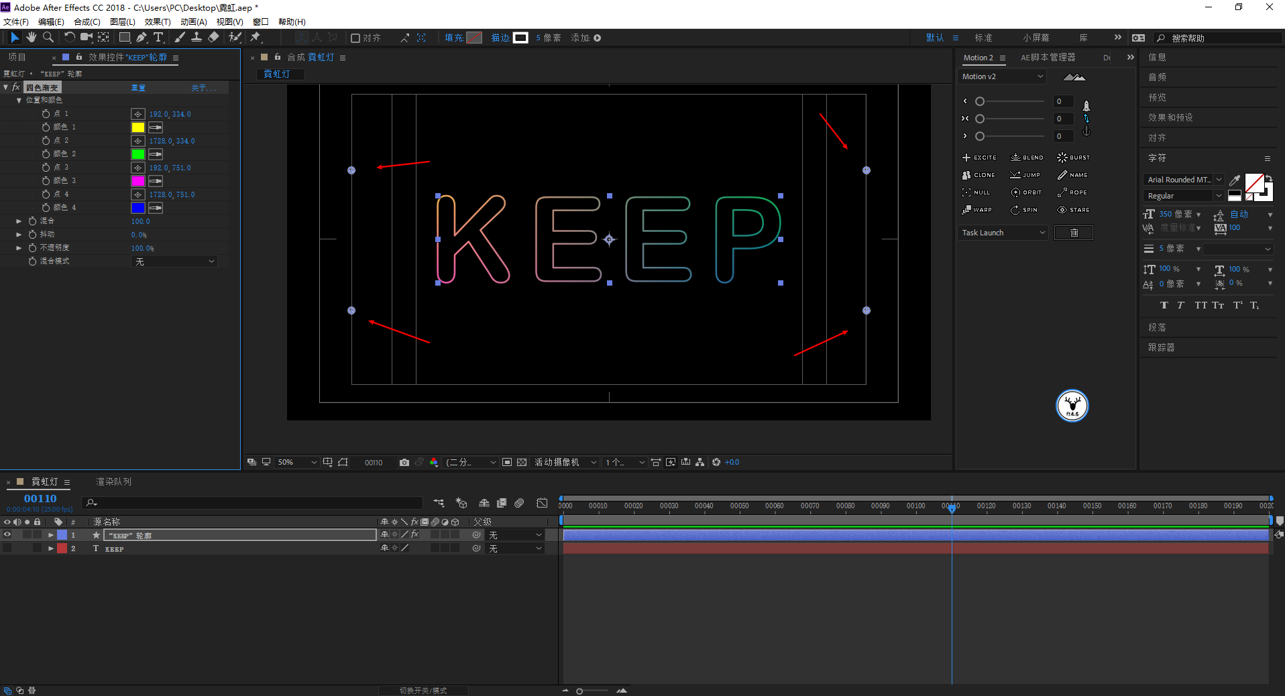The height and width of the screenshot is (696, 1285).
Task: Expand the KEEP text layer properties
Action: pos(51,548)
